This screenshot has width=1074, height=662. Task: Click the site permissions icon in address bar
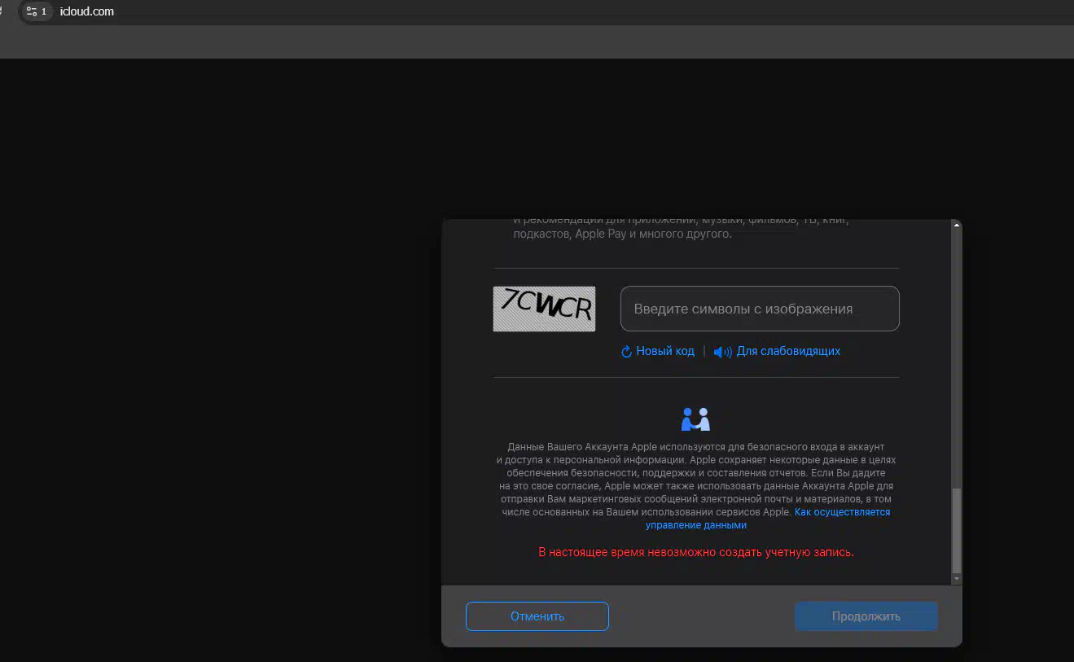[36, 11]
